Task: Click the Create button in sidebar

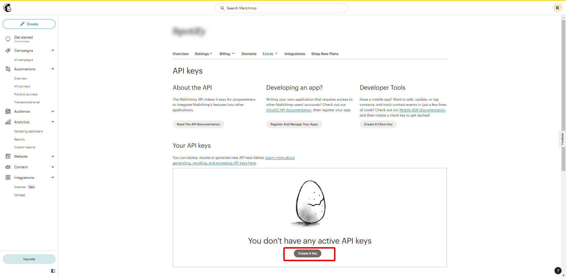Action: click(29, 24)
